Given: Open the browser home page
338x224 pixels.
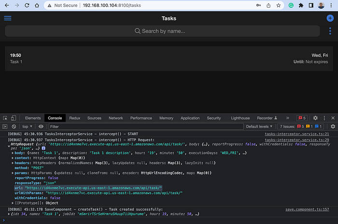Looking at the screenshot, I should pos(37,5).
